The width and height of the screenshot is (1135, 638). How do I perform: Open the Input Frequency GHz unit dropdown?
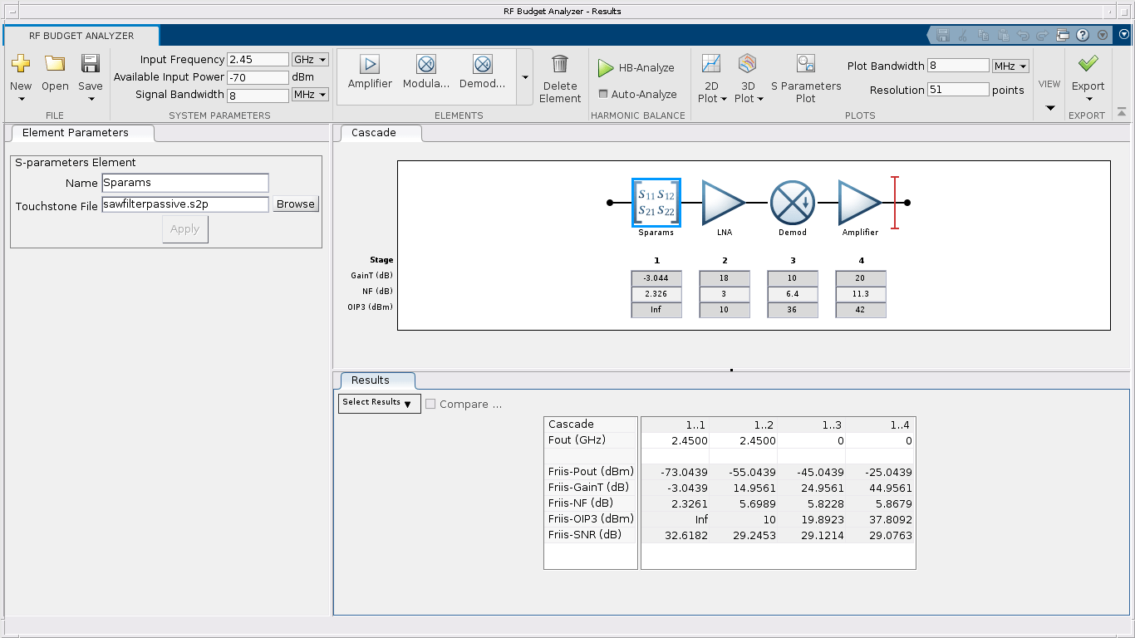coord(311,60)
